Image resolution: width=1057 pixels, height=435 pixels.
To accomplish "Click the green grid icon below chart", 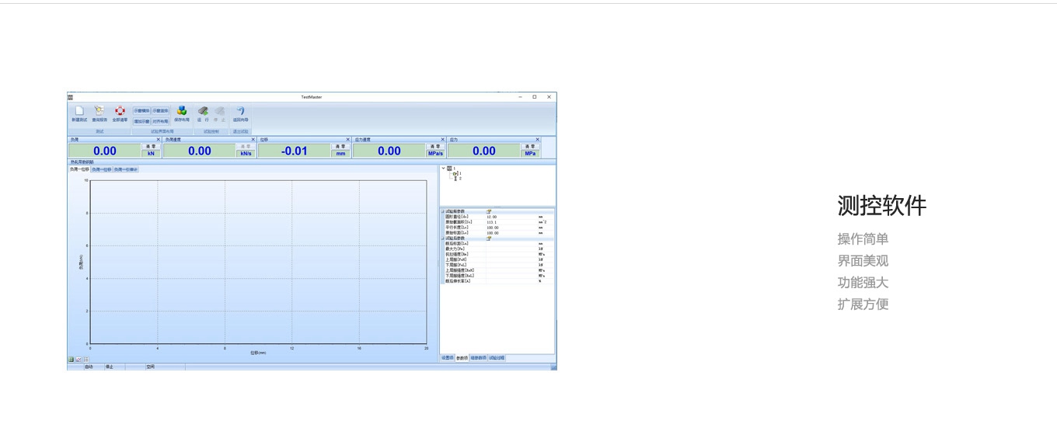I will (x=71, y=360).
